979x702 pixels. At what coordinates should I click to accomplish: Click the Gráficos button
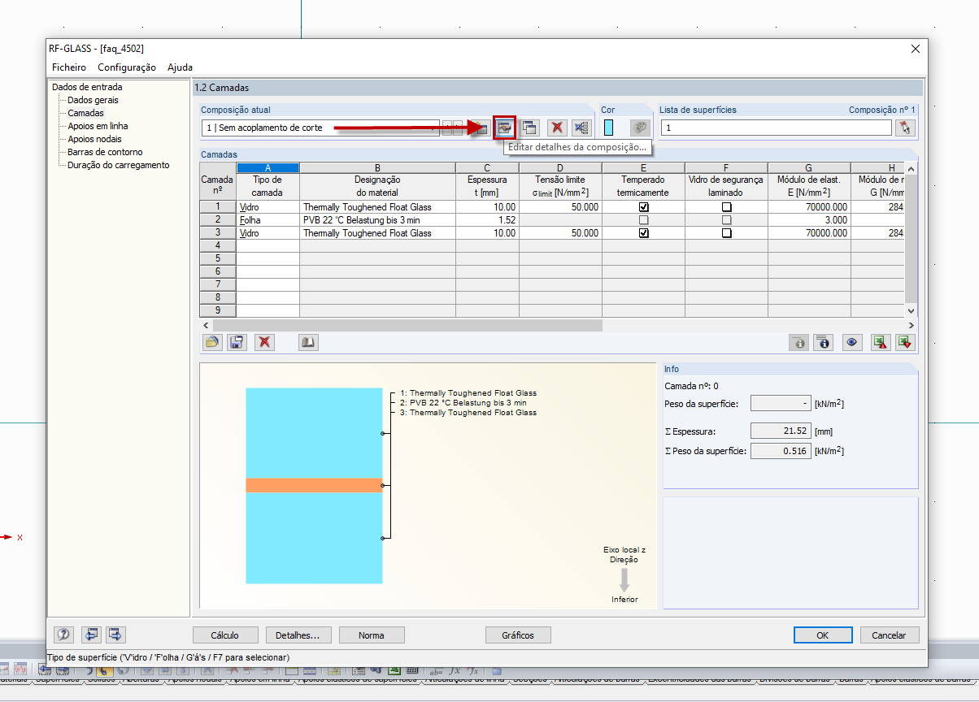[518, 635]
